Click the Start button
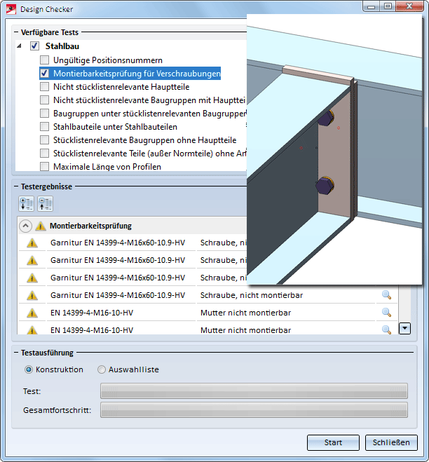Image resolution: width=429 pixels, height=462 pixels. click(x=333, y=442)
